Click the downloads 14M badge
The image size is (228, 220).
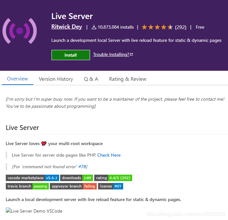point(77,178)
